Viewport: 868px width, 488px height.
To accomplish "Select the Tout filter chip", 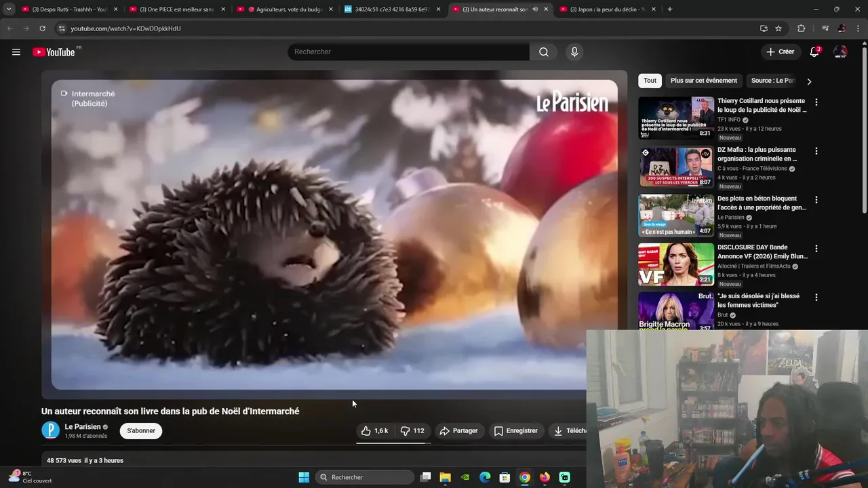I will pos(650,81).
